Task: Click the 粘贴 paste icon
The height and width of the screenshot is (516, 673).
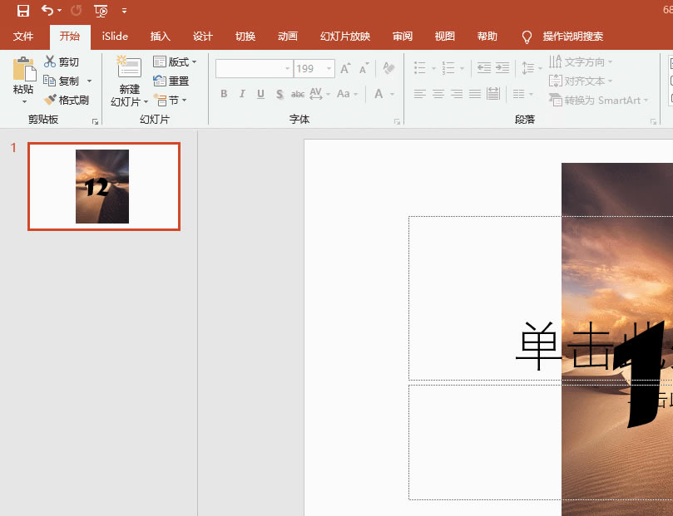Action: [24, 70]
